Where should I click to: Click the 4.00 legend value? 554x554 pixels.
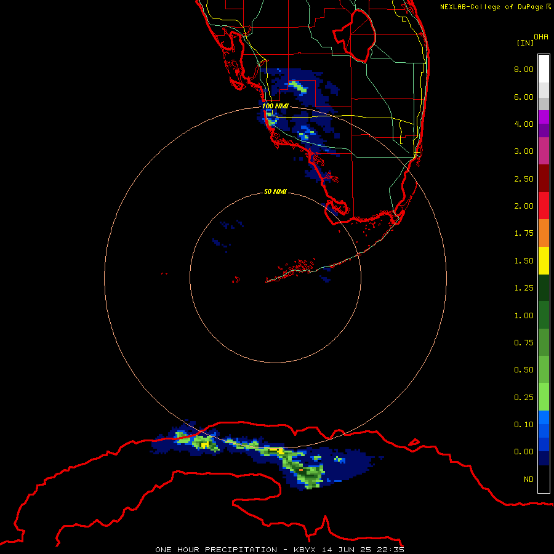pyautogui.click(x=524, y=124)
